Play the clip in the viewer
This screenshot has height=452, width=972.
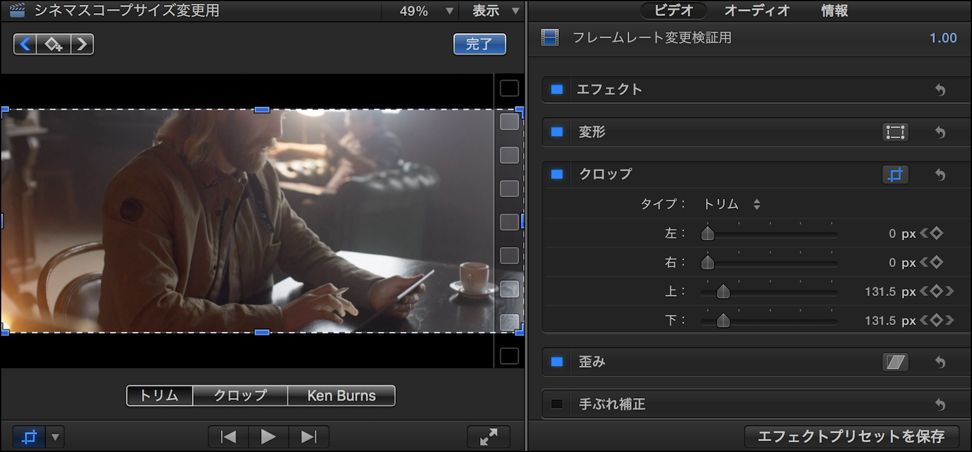tap(268, 437)
